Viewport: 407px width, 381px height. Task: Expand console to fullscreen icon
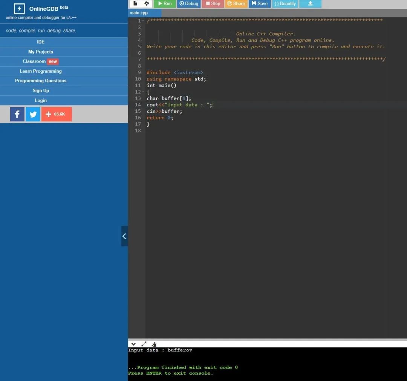click(144, 344)
